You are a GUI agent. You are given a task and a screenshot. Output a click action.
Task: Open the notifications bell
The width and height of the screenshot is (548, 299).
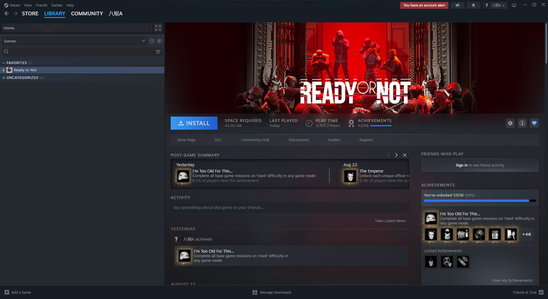click(x=473, y=5)
